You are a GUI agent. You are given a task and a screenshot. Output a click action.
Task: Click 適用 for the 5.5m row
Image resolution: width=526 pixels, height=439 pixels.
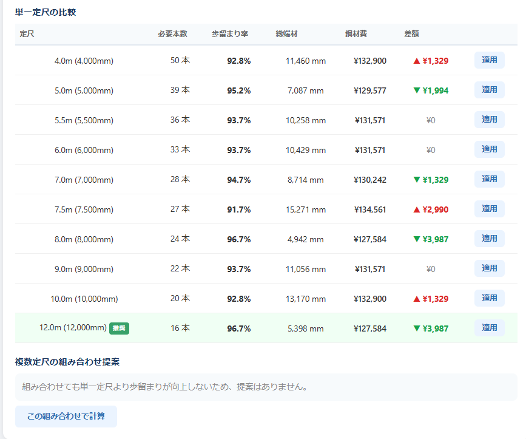(x=489, y=120)
